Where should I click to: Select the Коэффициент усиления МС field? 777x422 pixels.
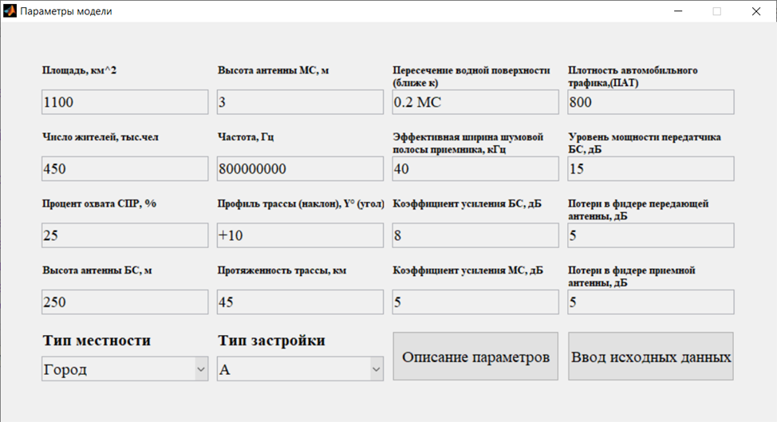(x=475, y=302)
